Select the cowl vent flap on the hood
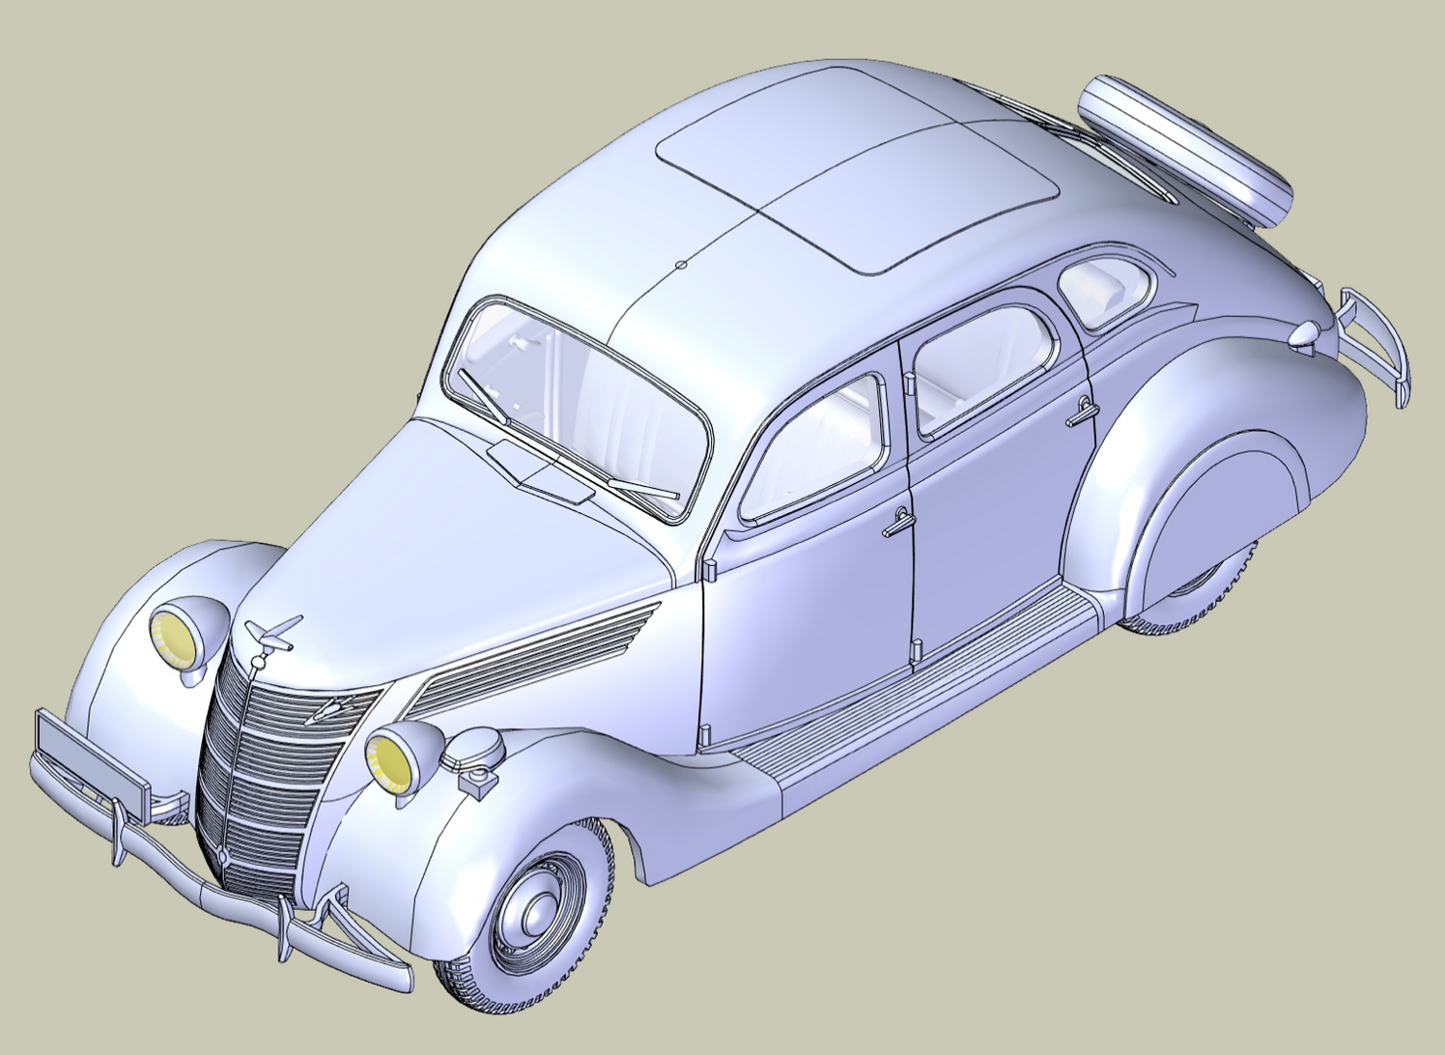The height and width of the screenshot is (1055, 1445). (x=541, y=471)
